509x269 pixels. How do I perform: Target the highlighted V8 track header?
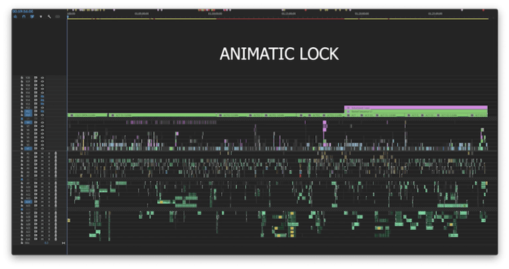point(28,123)
